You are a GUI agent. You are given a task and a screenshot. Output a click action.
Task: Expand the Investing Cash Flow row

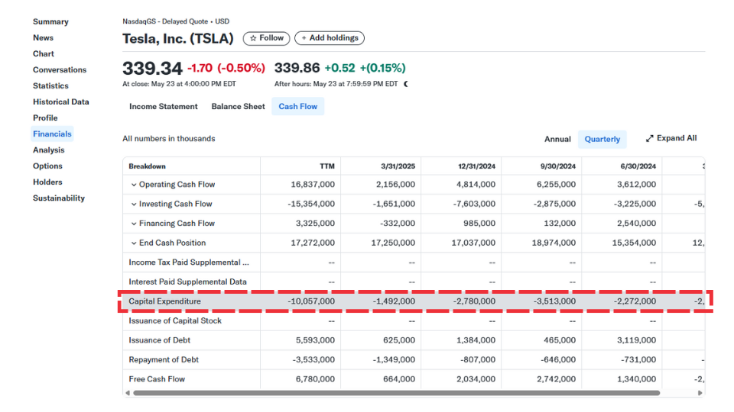[x=134, y=204]
